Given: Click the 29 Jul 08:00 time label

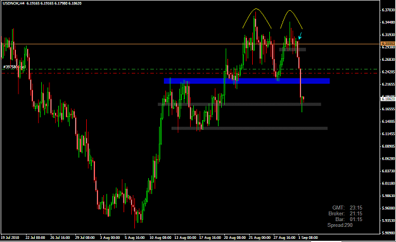Looking at the screenshot, I should (x=85, y=238).
